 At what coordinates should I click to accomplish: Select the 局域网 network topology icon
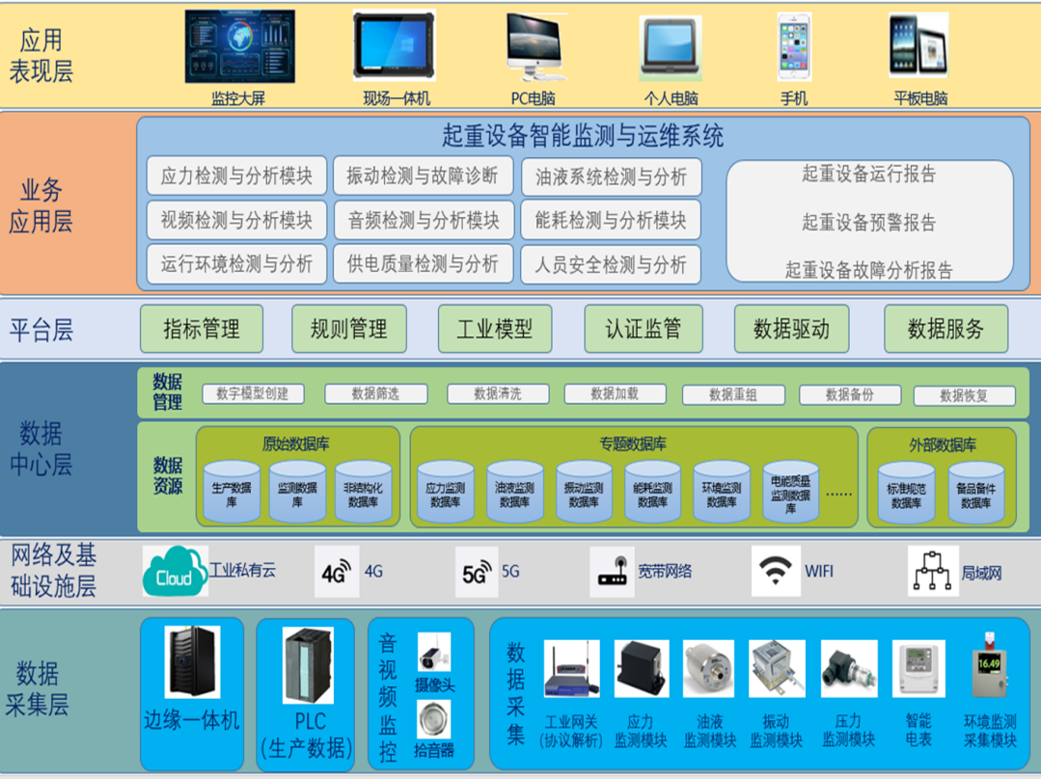[x=932, y=571]
